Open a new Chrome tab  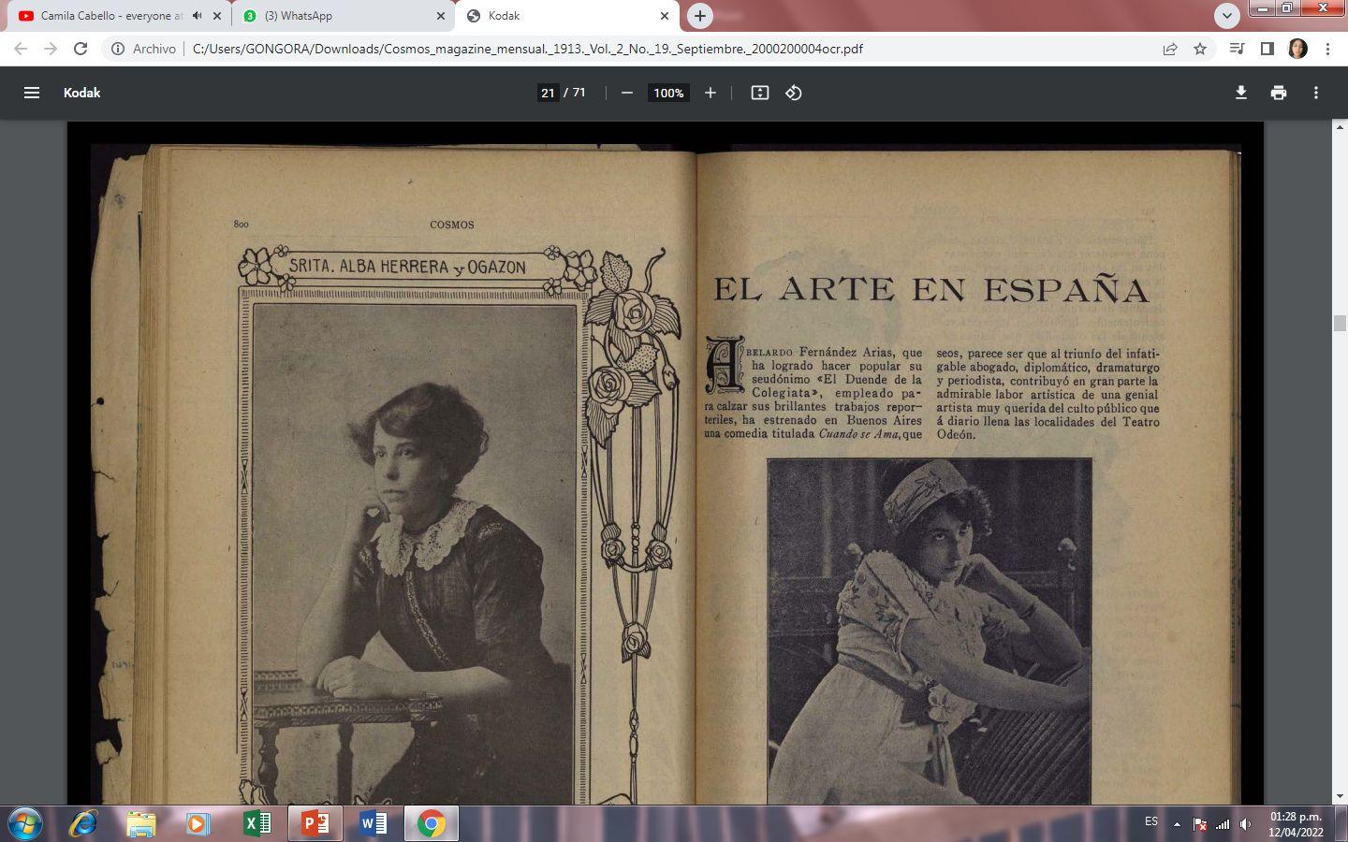(699, 15)
